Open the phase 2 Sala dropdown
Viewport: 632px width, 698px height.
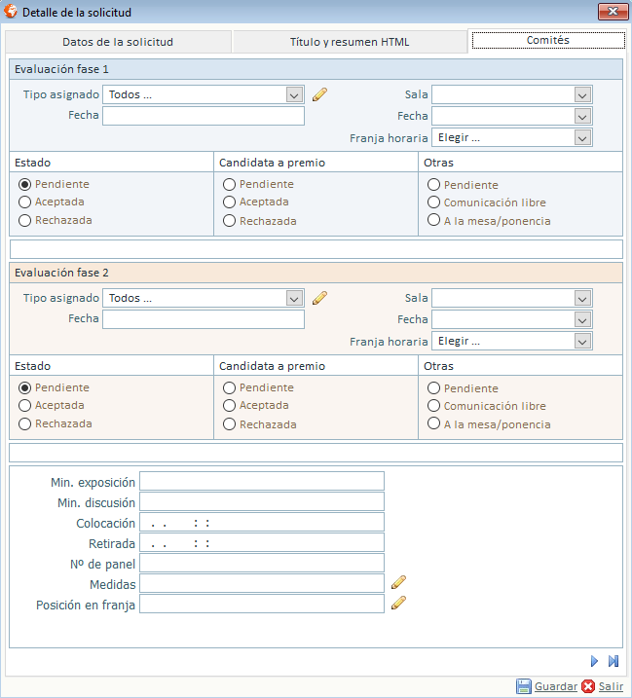[x=582, y=298]
